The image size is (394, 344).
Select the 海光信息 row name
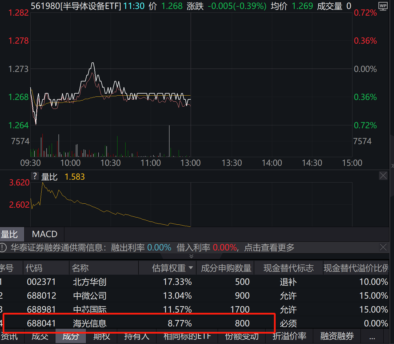pyautogui.click(x=90, y=323)
